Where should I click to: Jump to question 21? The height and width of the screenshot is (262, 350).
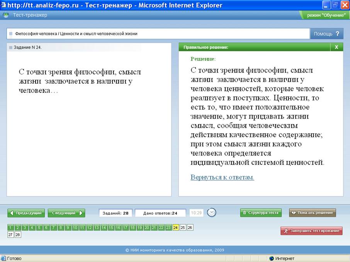[154, 227]
